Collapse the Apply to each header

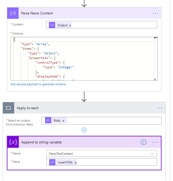[77, 108]
